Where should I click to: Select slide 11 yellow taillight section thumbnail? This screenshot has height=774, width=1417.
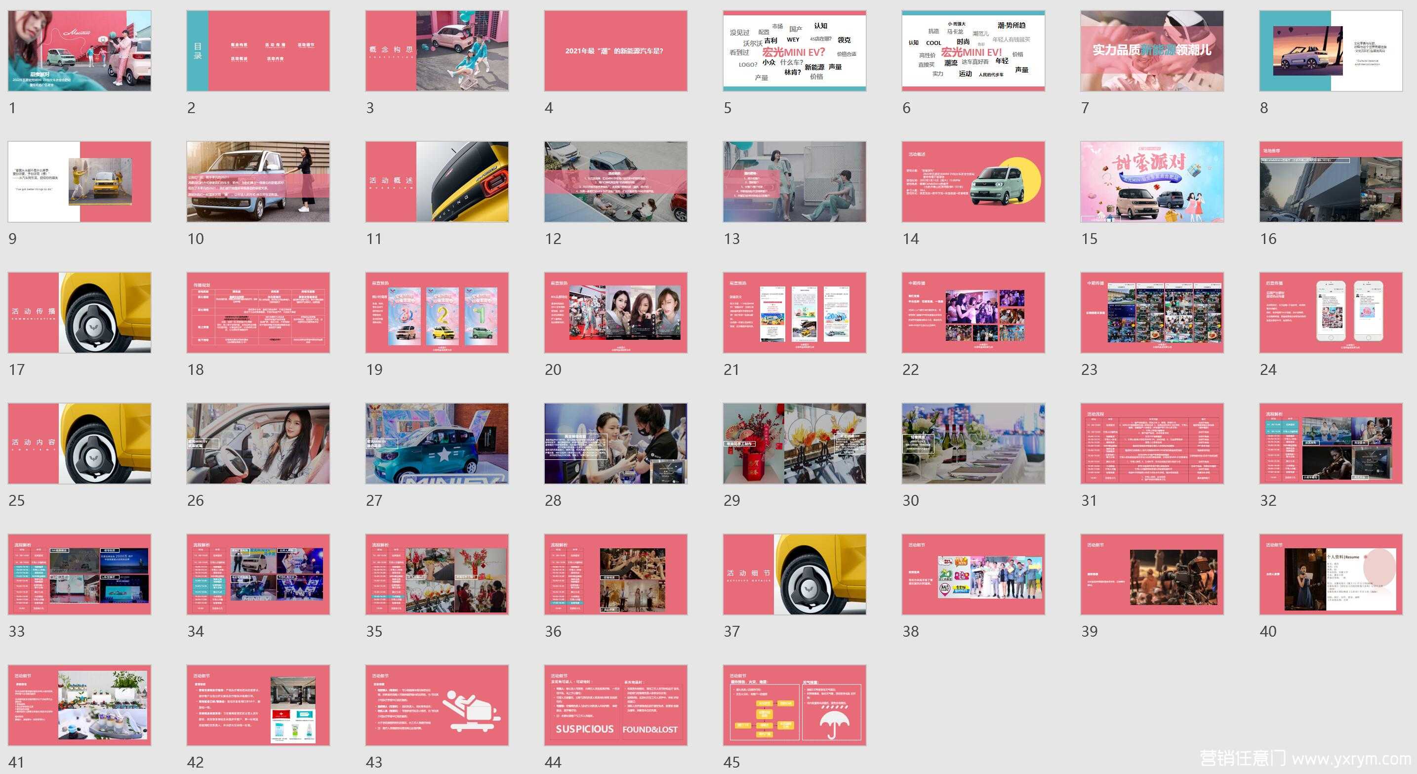click(x=437, y=182)
